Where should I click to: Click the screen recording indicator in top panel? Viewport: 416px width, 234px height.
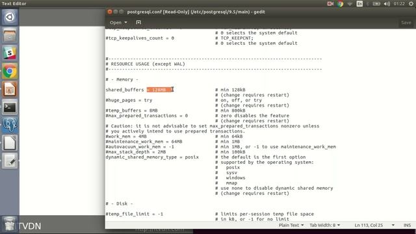point(330,4)
